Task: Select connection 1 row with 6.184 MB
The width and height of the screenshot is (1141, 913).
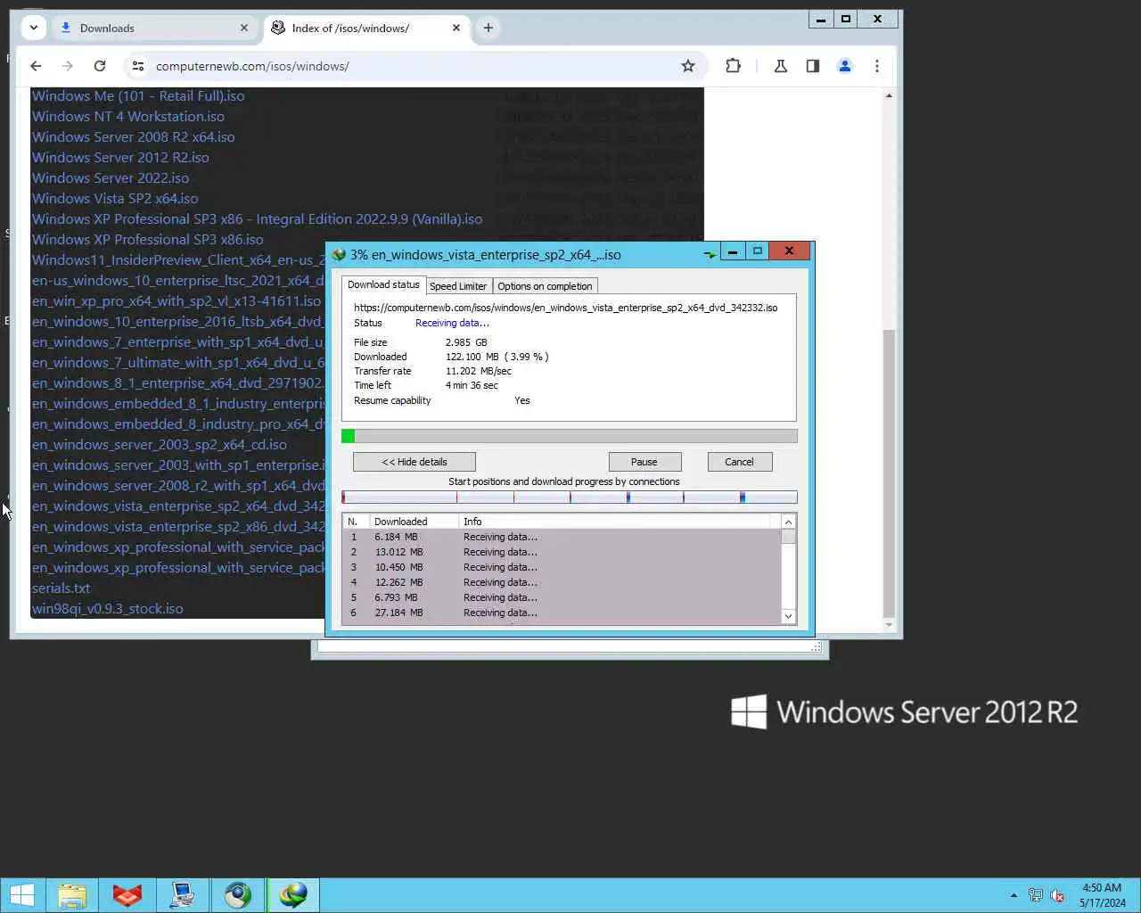Action: [562, 537]
